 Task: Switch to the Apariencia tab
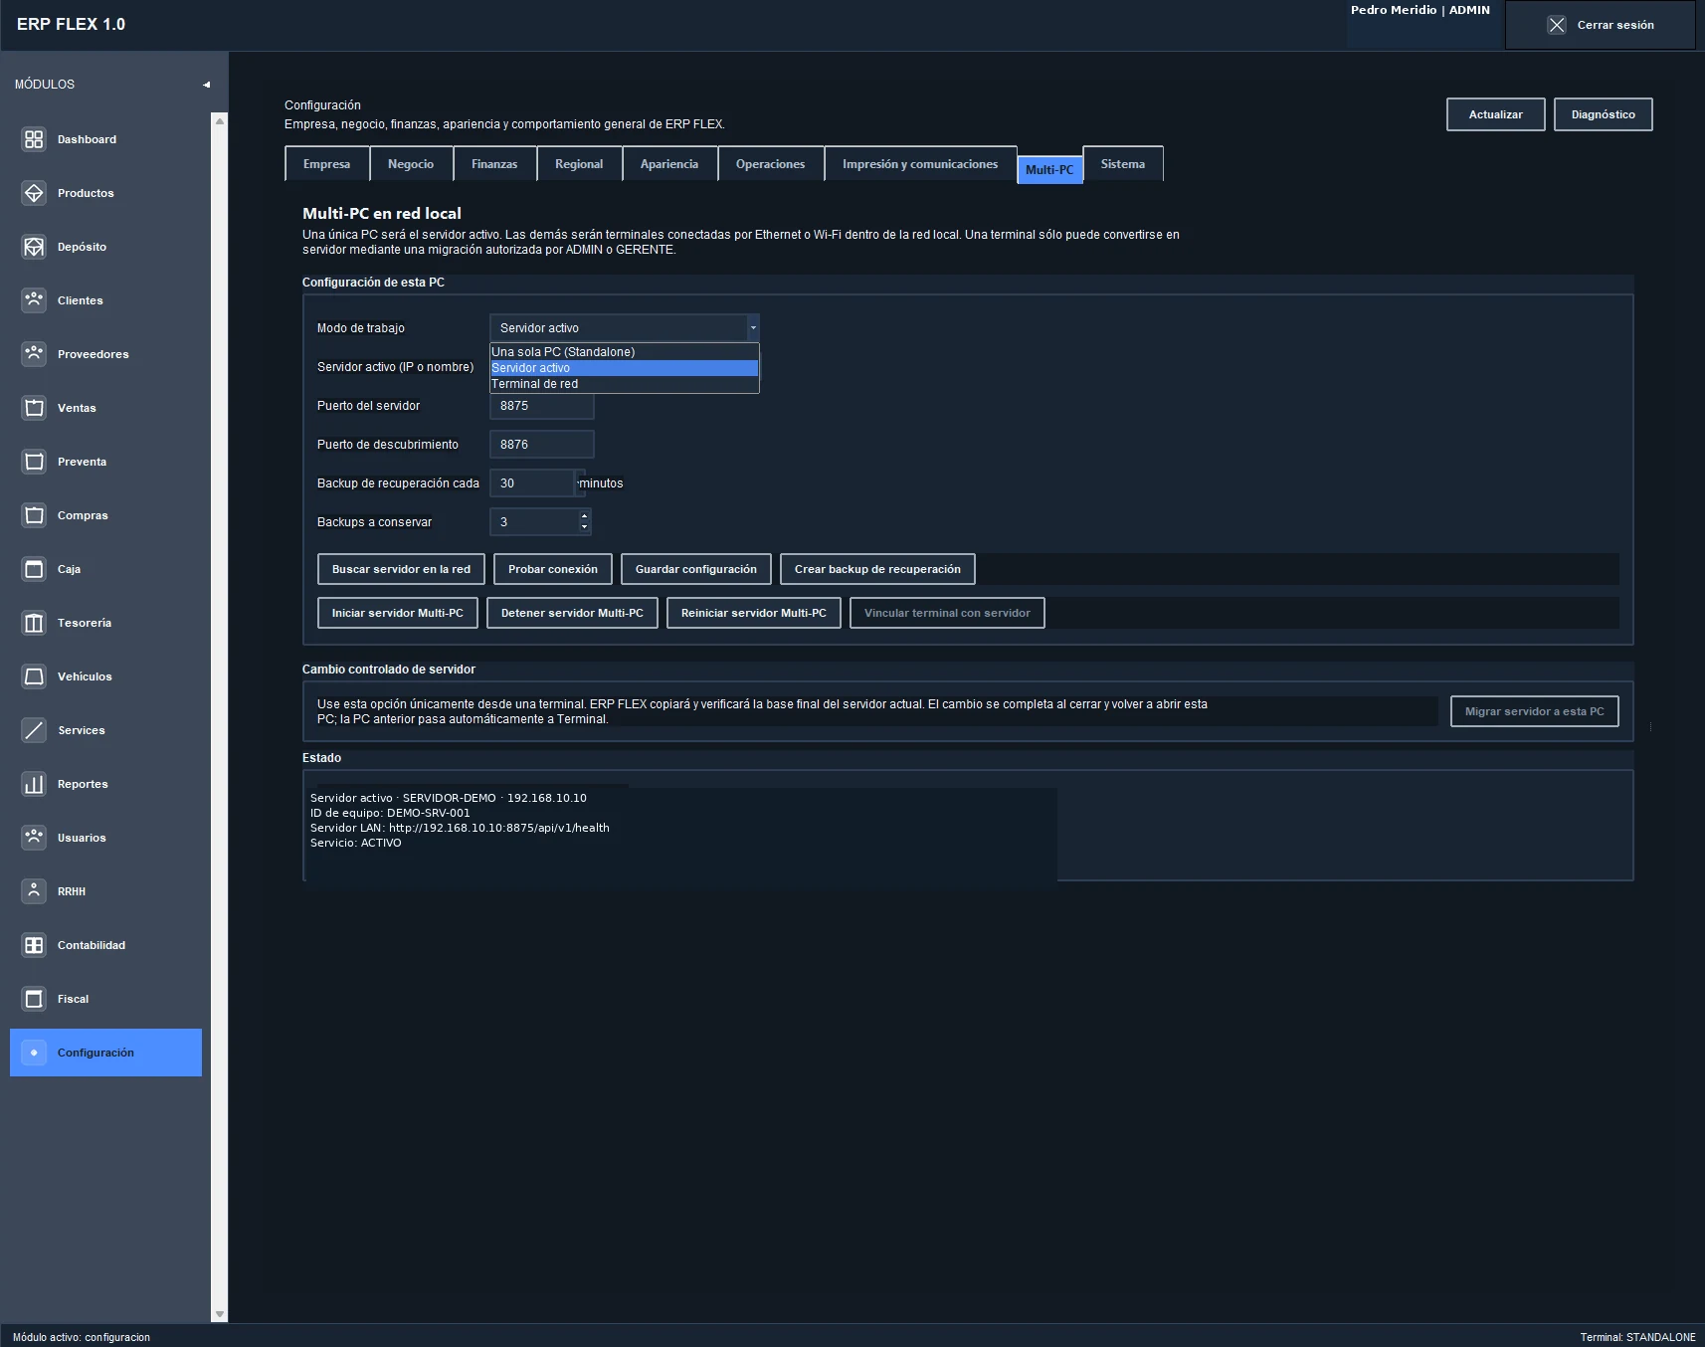pyautogui.click(x=669, y=164)
